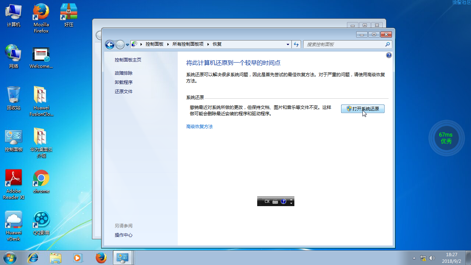471x265 pixels.
Task: Click CH language indicator
Action: click(x=267, y=201)
